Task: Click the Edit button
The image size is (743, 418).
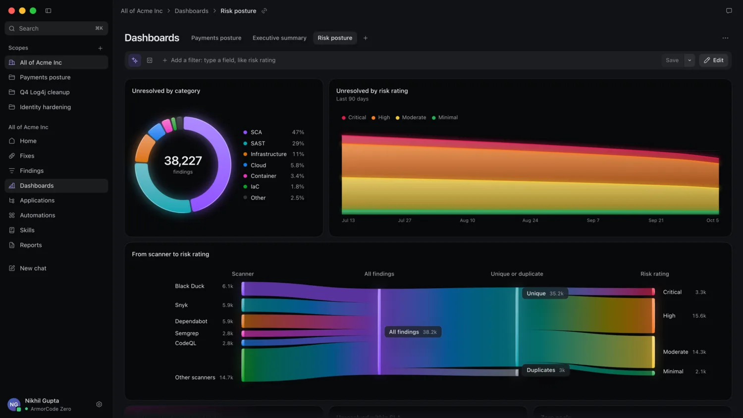Action: 714,60
